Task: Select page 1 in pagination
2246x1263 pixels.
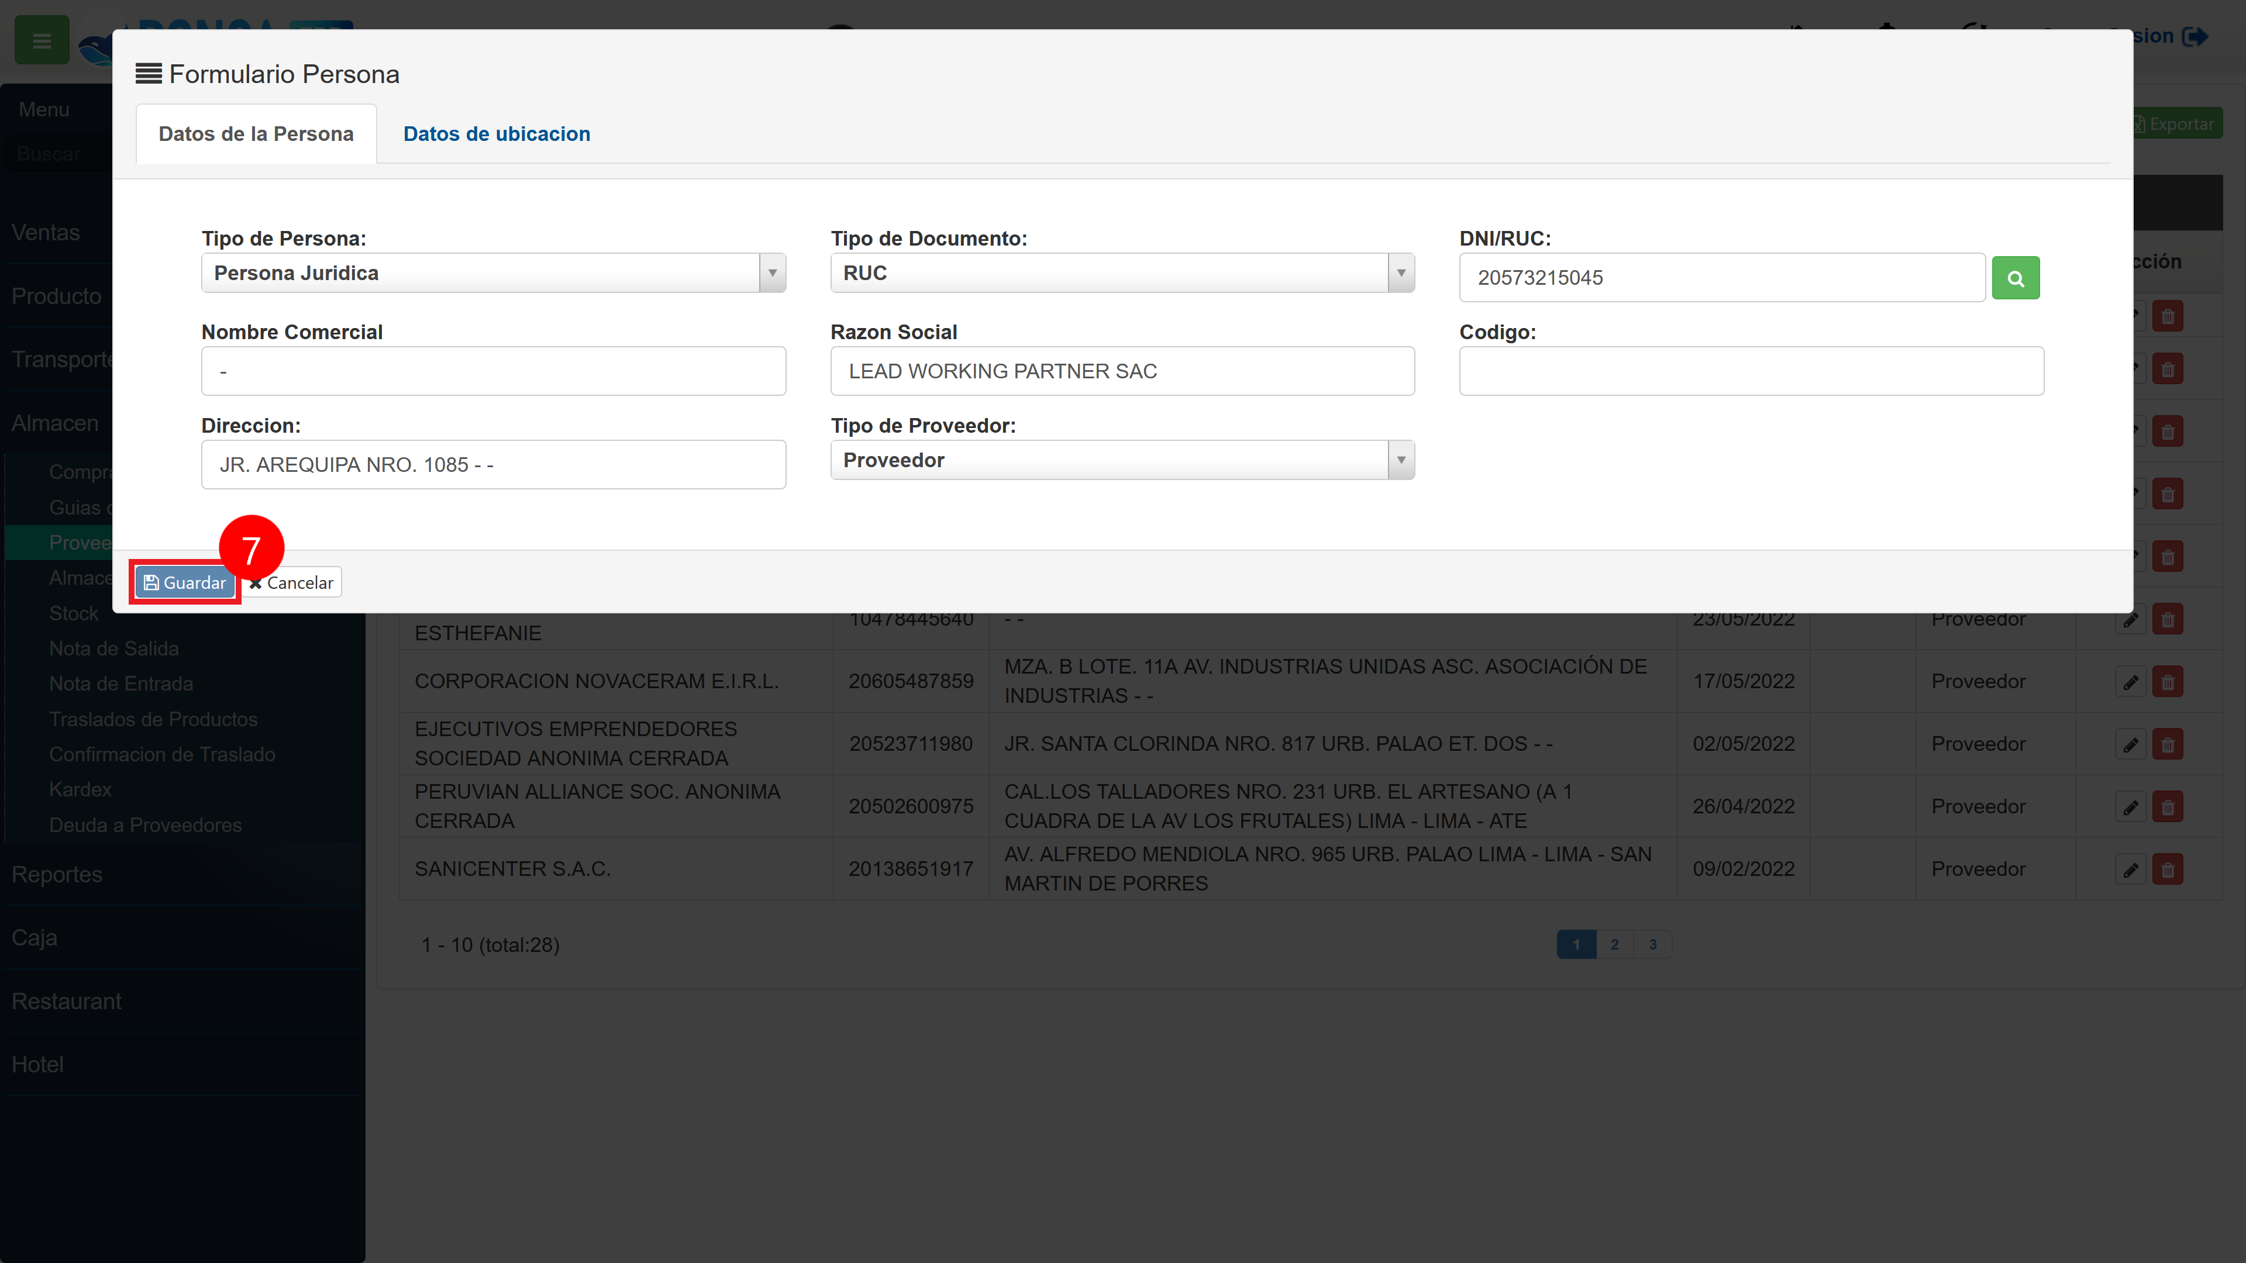Action: [1576, 945]
